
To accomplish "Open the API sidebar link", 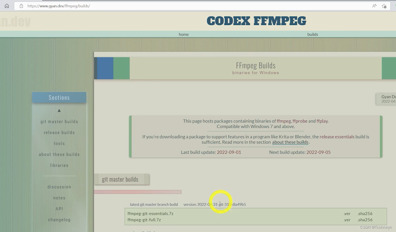I will (59, 209).
